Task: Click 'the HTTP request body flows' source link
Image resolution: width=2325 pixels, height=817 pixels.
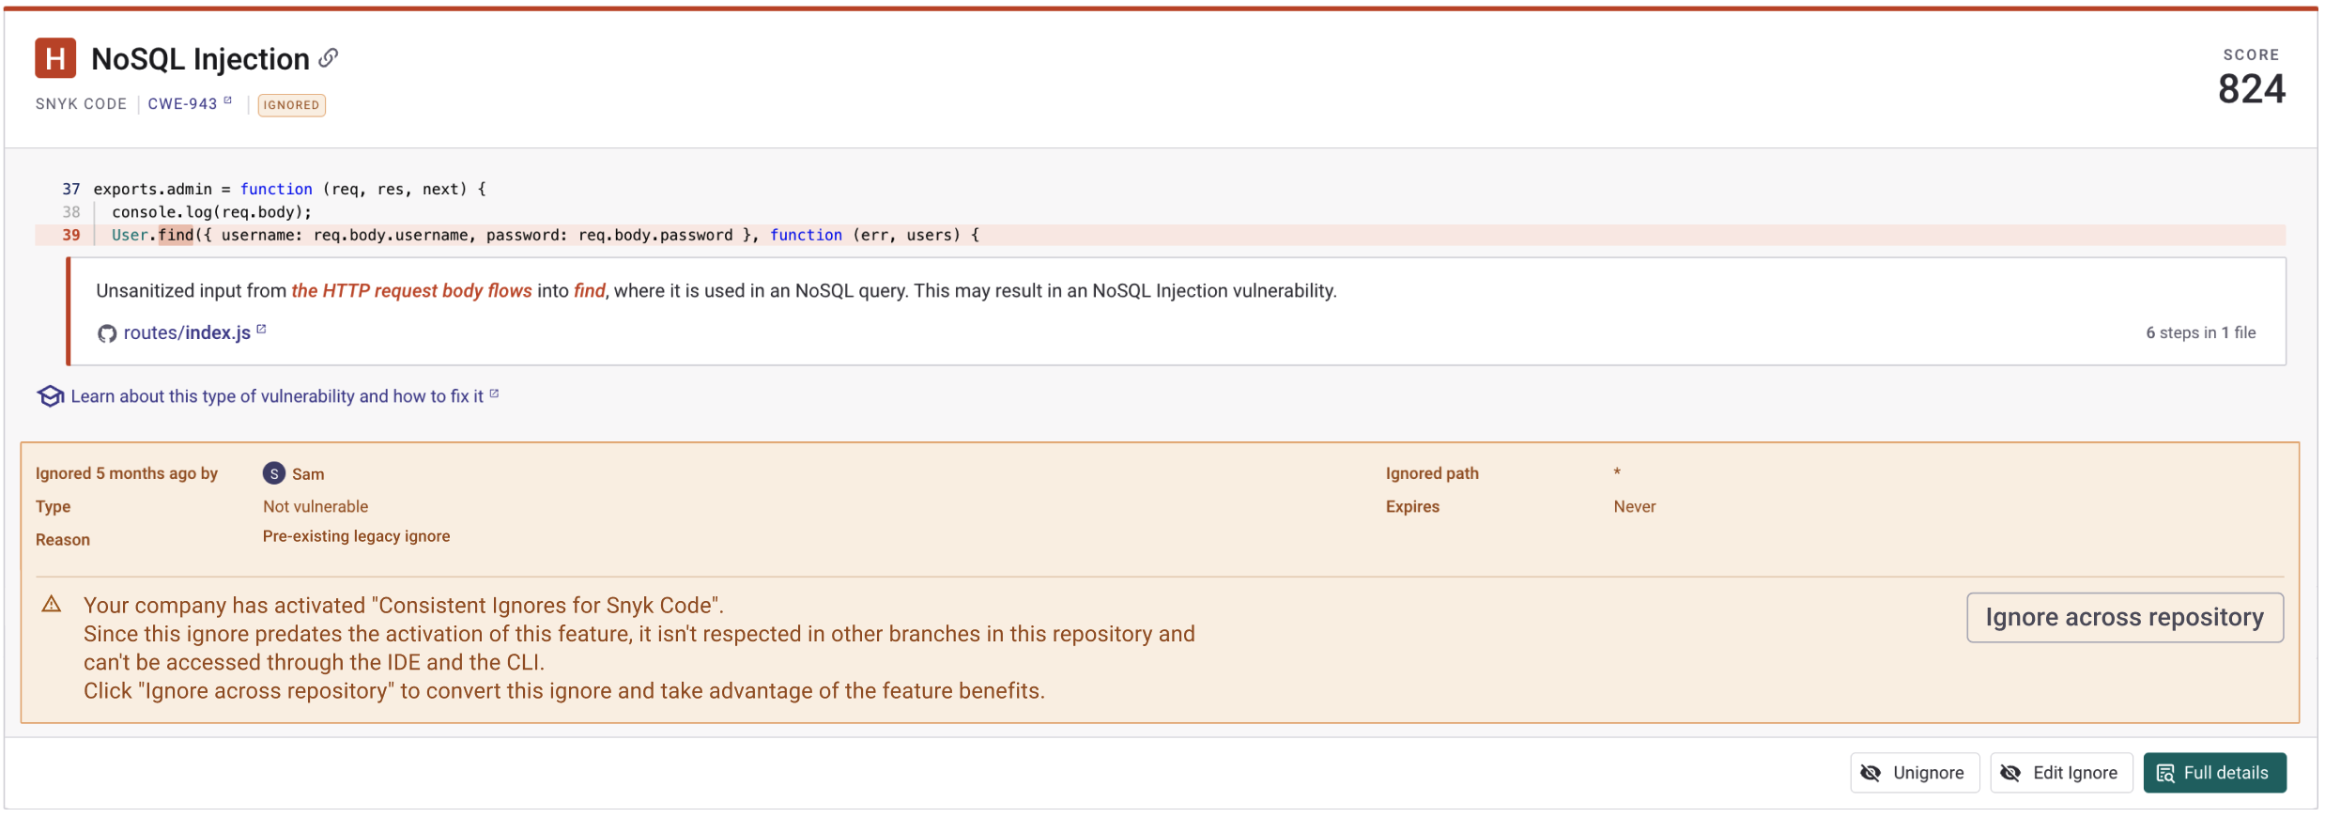Action: (411, 291)
